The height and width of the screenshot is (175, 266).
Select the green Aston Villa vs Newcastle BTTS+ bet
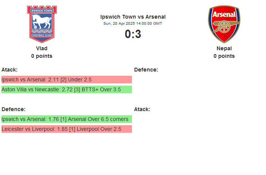click(66, 89)
